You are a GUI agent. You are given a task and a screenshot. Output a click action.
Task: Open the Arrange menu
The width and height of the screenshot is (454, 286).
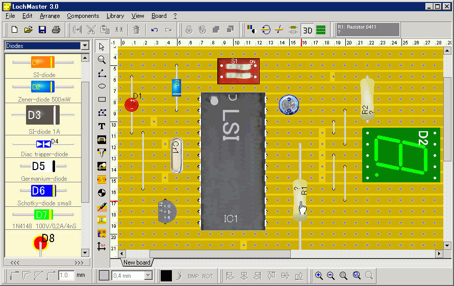(50, 16)
